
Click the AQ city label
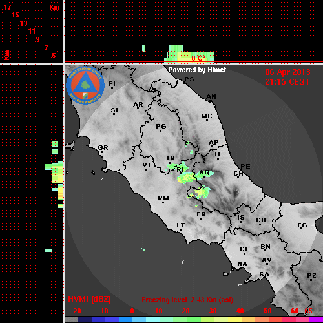(204, 172)
